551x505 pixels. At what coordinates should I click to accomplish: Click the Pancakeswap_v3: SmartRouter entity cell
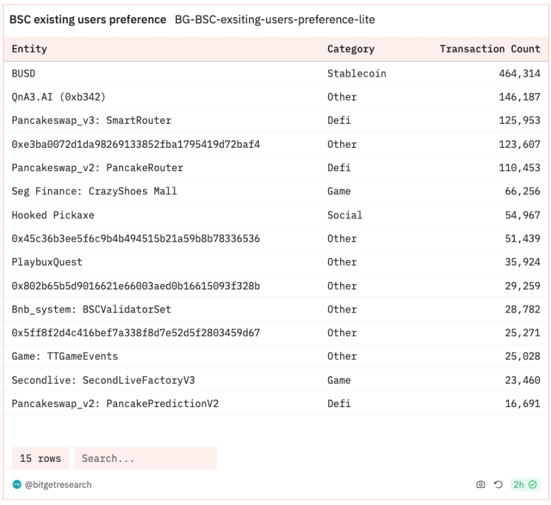91,120
